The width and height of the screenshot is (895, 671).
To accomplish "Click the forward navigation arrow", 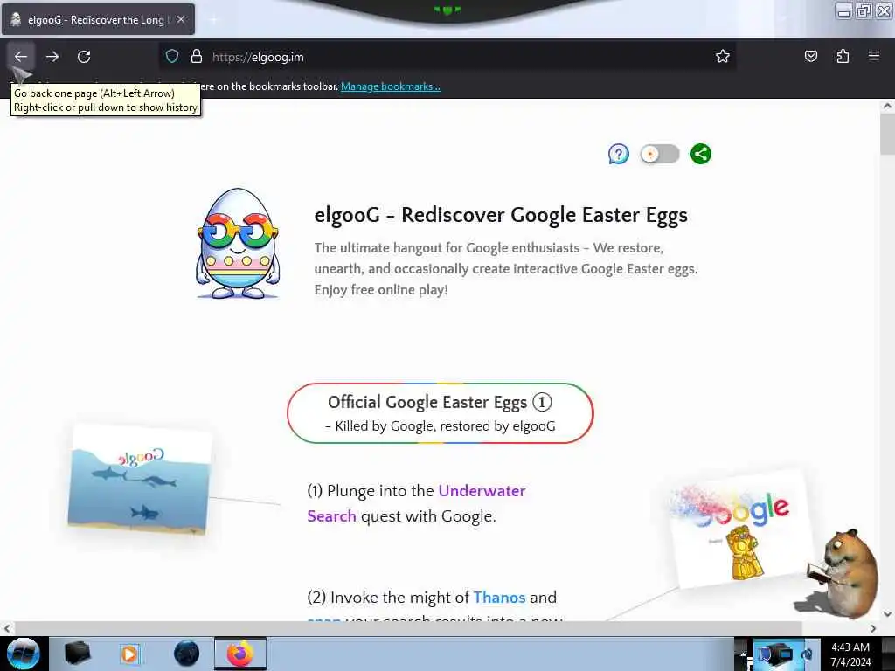I will [x=52, y=57].
